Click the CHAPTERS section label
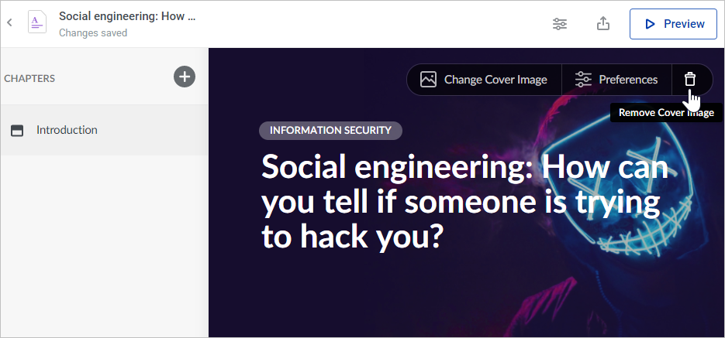 coord(29,78)
